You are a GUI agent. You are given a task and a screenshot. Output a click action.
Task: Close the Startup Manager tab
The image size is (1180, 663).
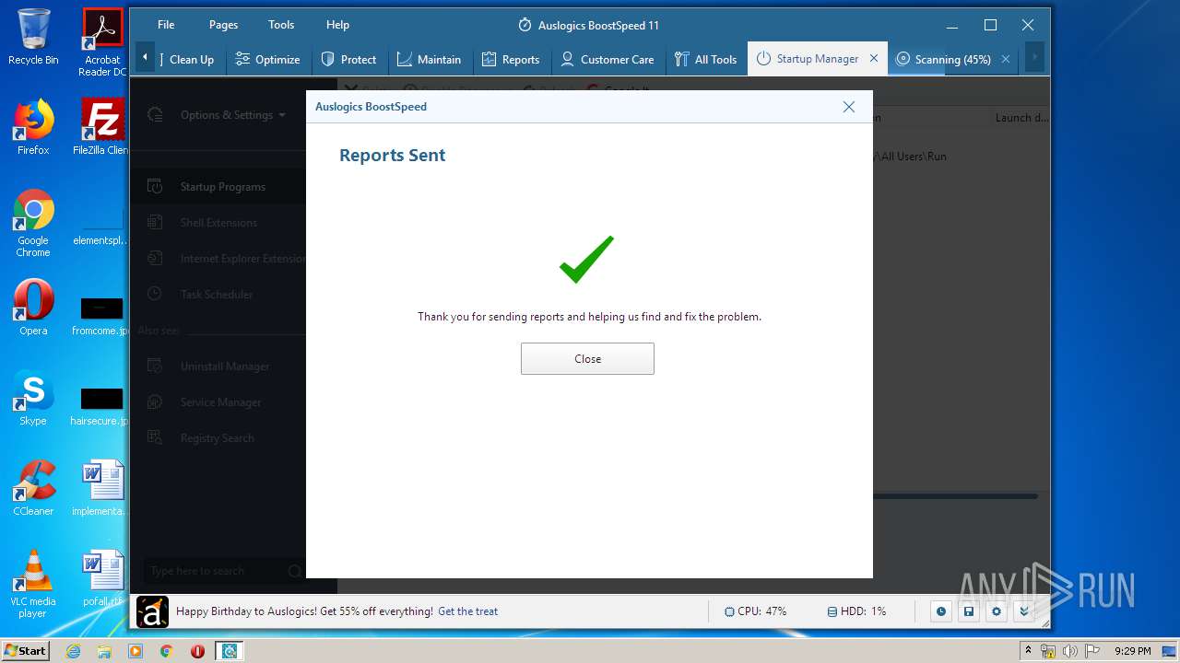tap(874, 59)
